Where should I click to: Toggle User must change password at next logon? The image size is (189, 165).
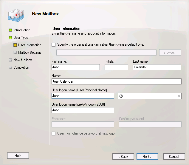point(54,133)
